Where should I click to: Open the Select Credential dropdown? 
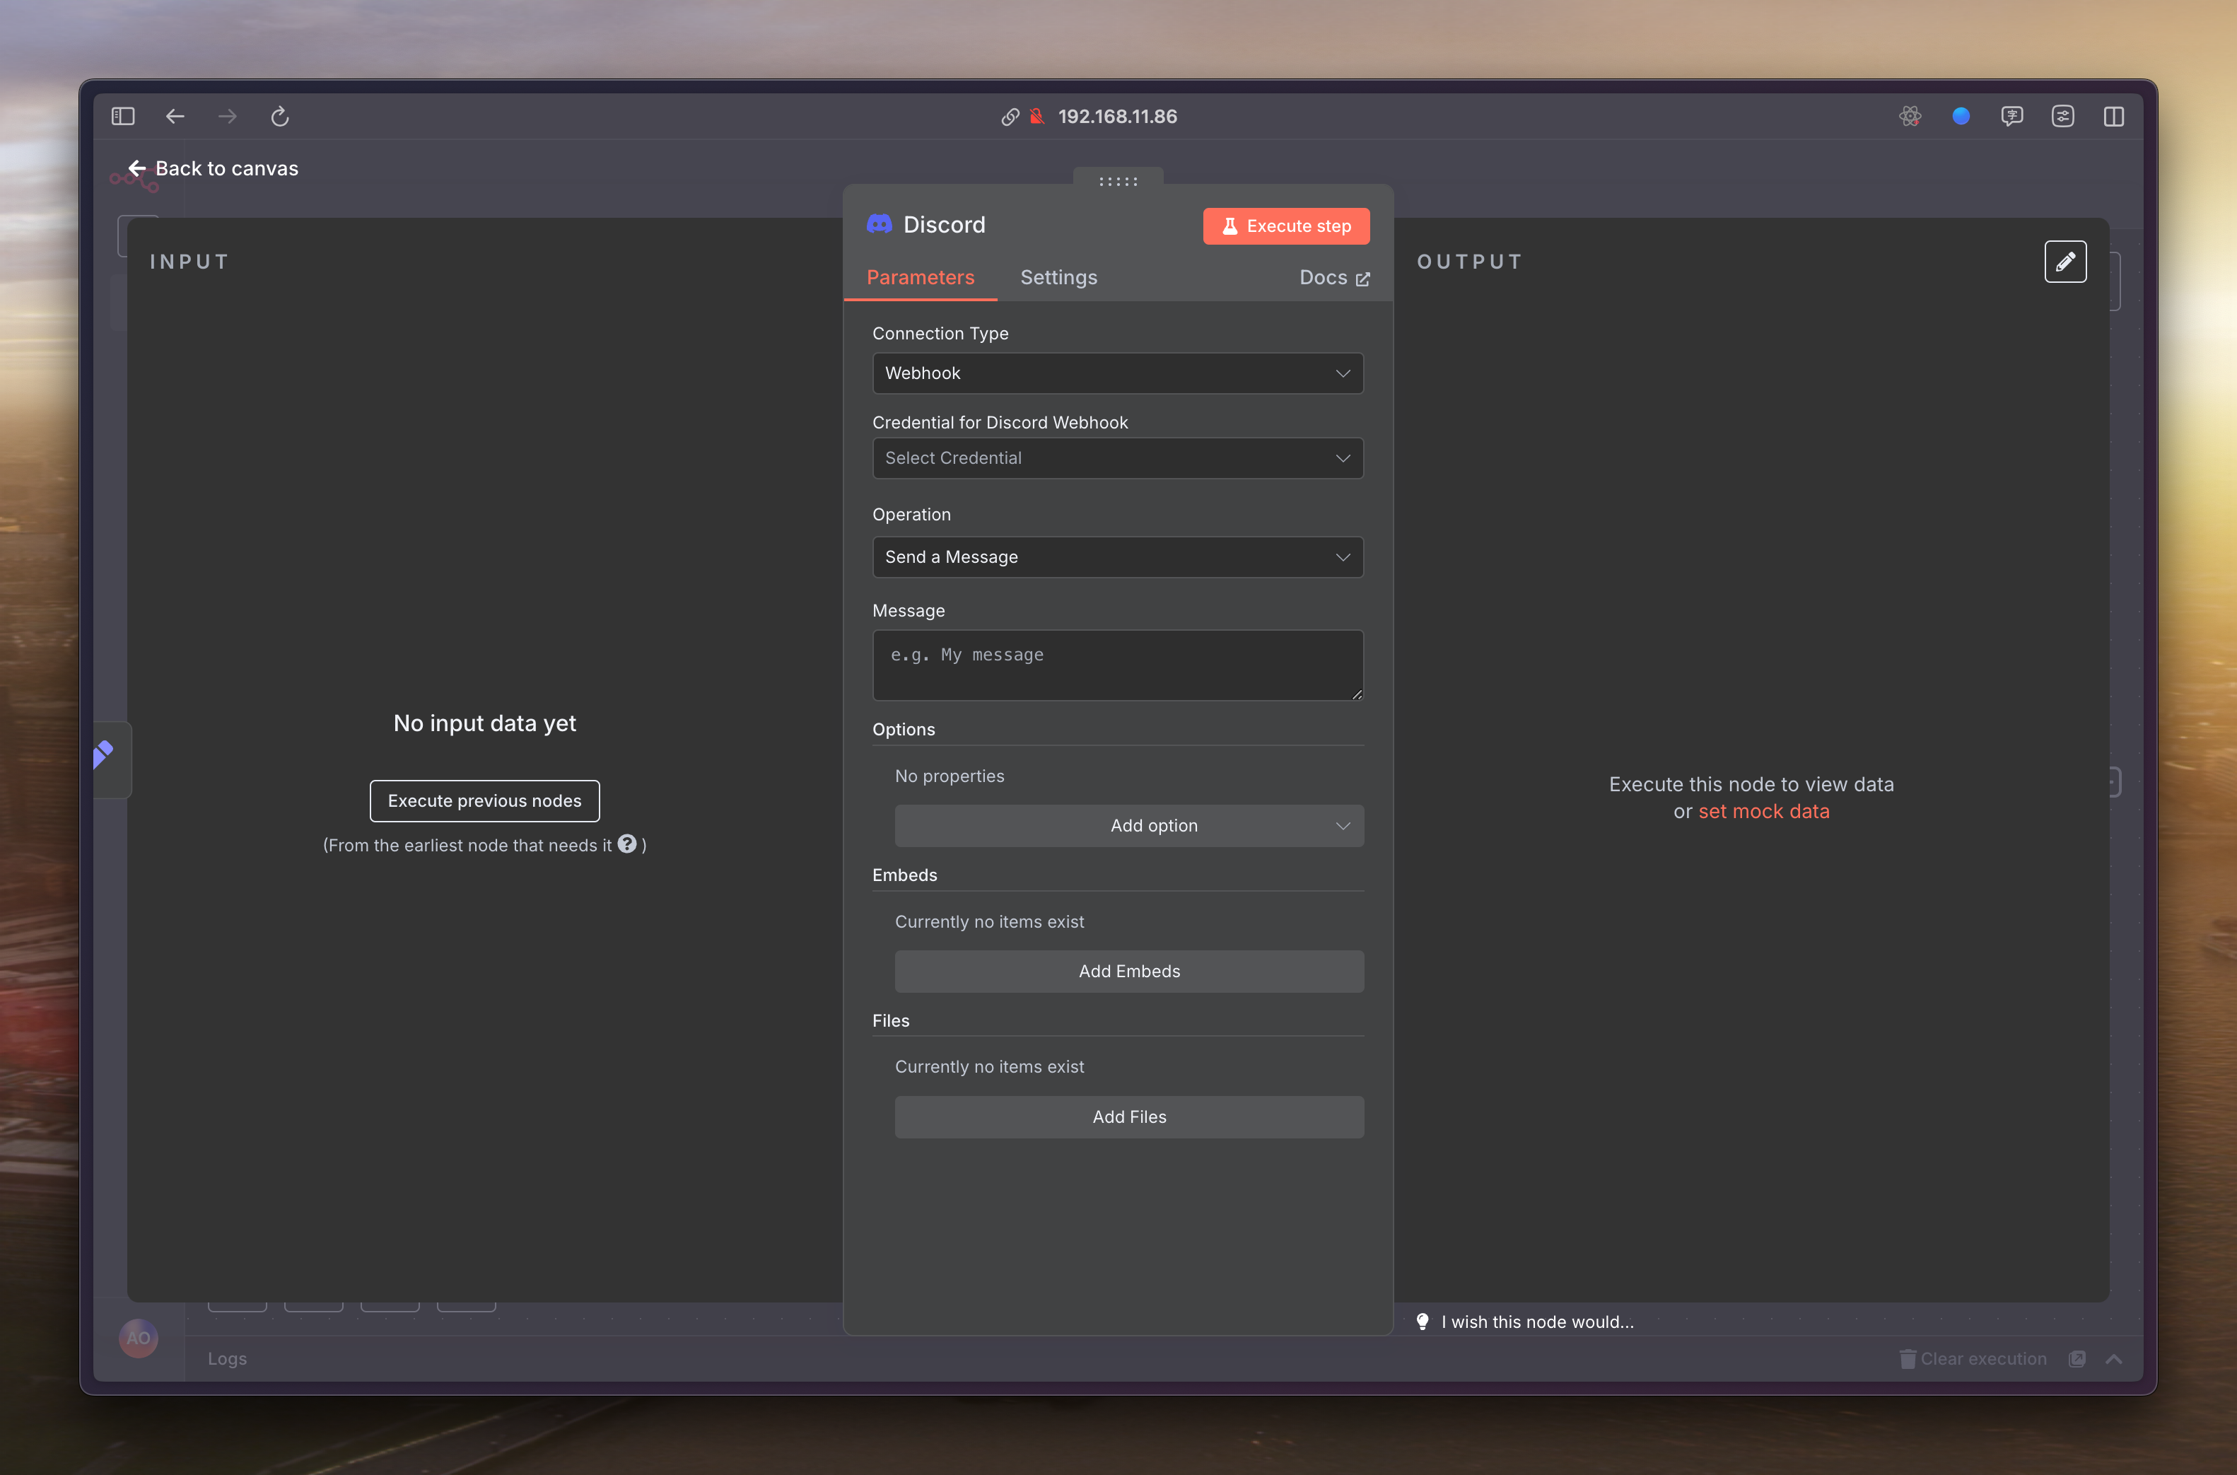(1117, 458)
